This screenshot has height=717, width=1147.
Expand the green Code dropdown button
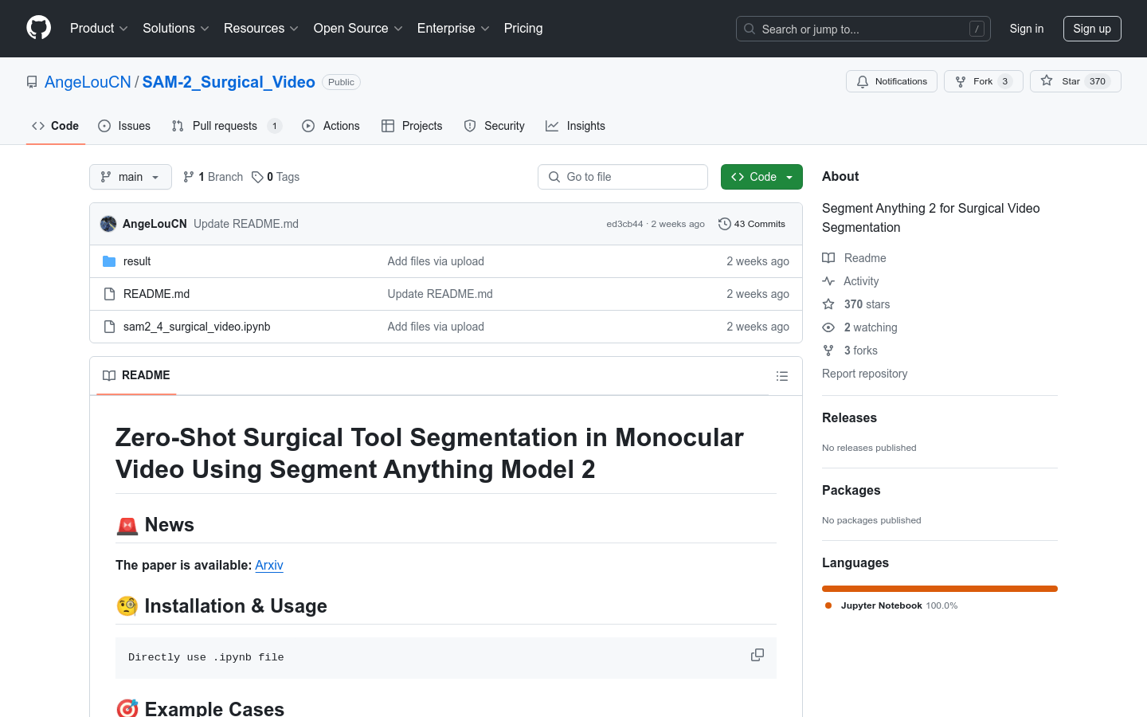(761, 177)
